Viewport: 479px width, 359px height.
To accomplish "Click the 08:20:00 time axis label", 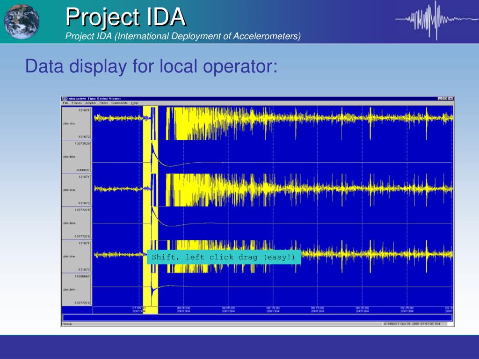I will 363,309.
